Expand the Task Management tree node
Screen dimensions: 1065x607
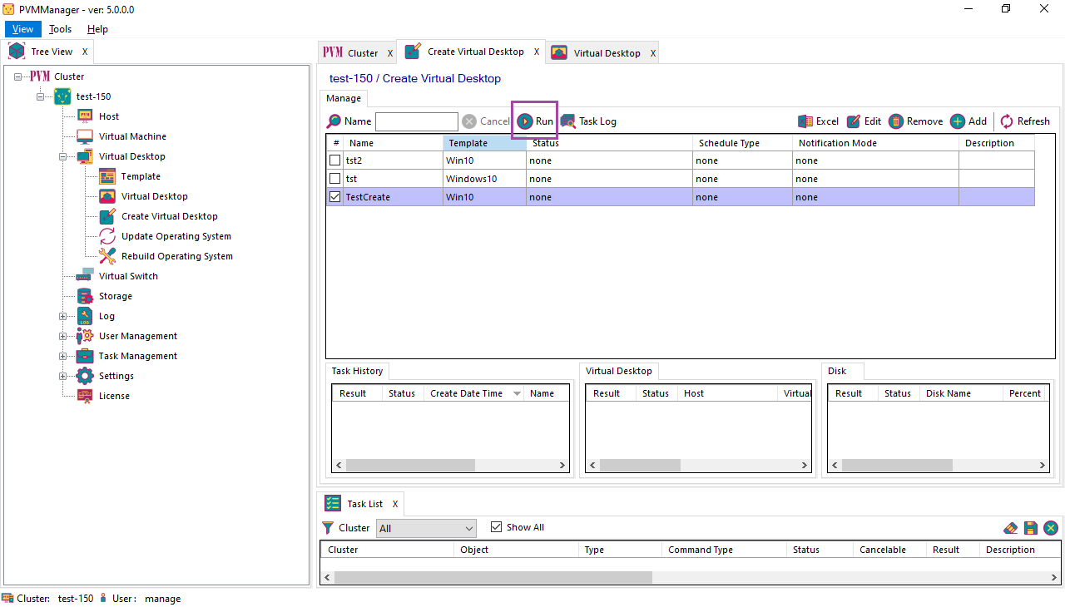[62, 356]
